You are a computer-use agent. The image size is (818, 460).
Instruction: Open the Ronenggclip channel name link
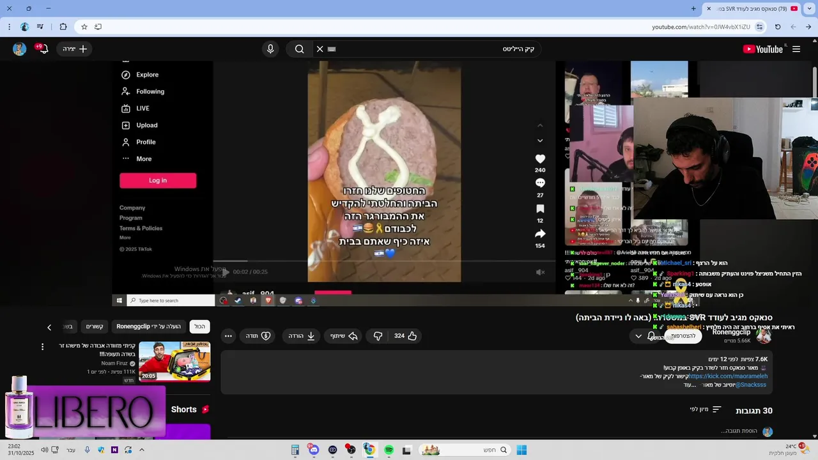[x=731, y=332]
